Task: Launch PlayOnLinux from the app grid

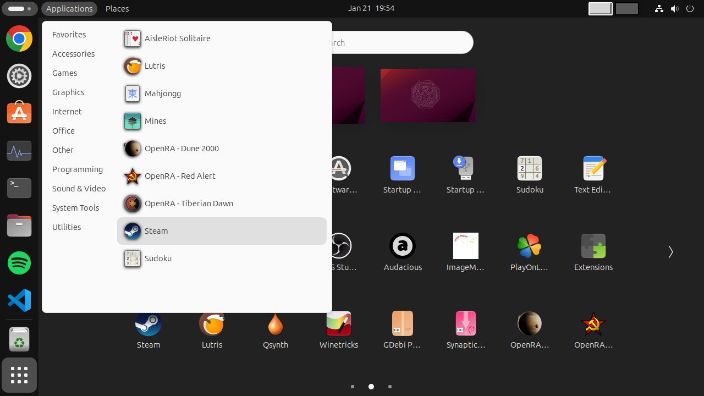Action: 530,252
